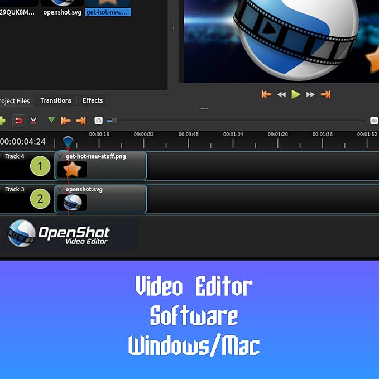Image resolution: width=379 pixels, height=379 pixels.
Task: Open the openshot.svg clip menu arrow
Action: point(60,189)
